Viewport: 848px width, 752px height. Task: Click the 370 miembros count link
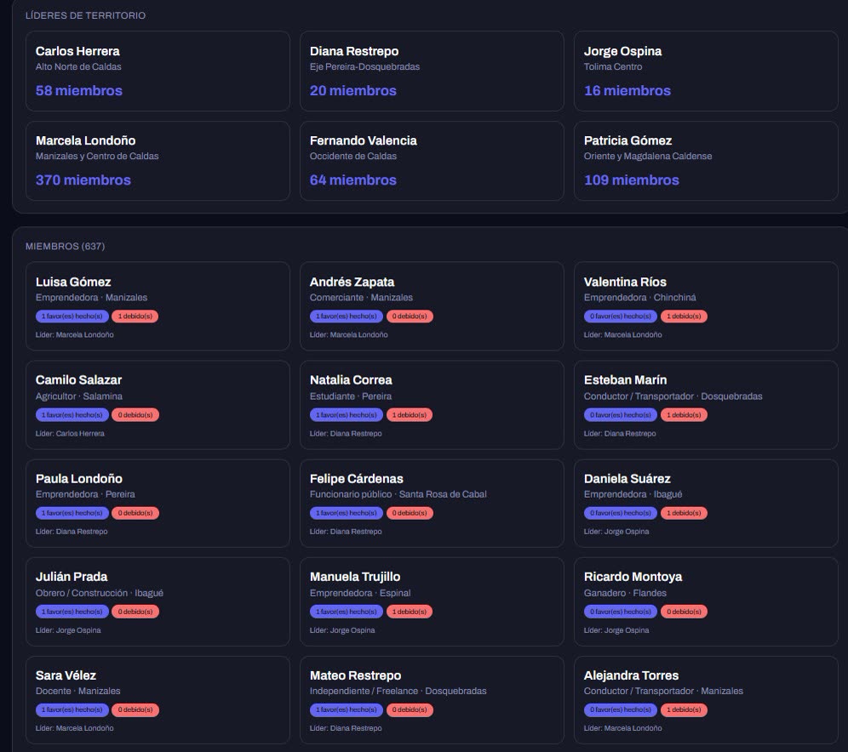tap(83, 179)
